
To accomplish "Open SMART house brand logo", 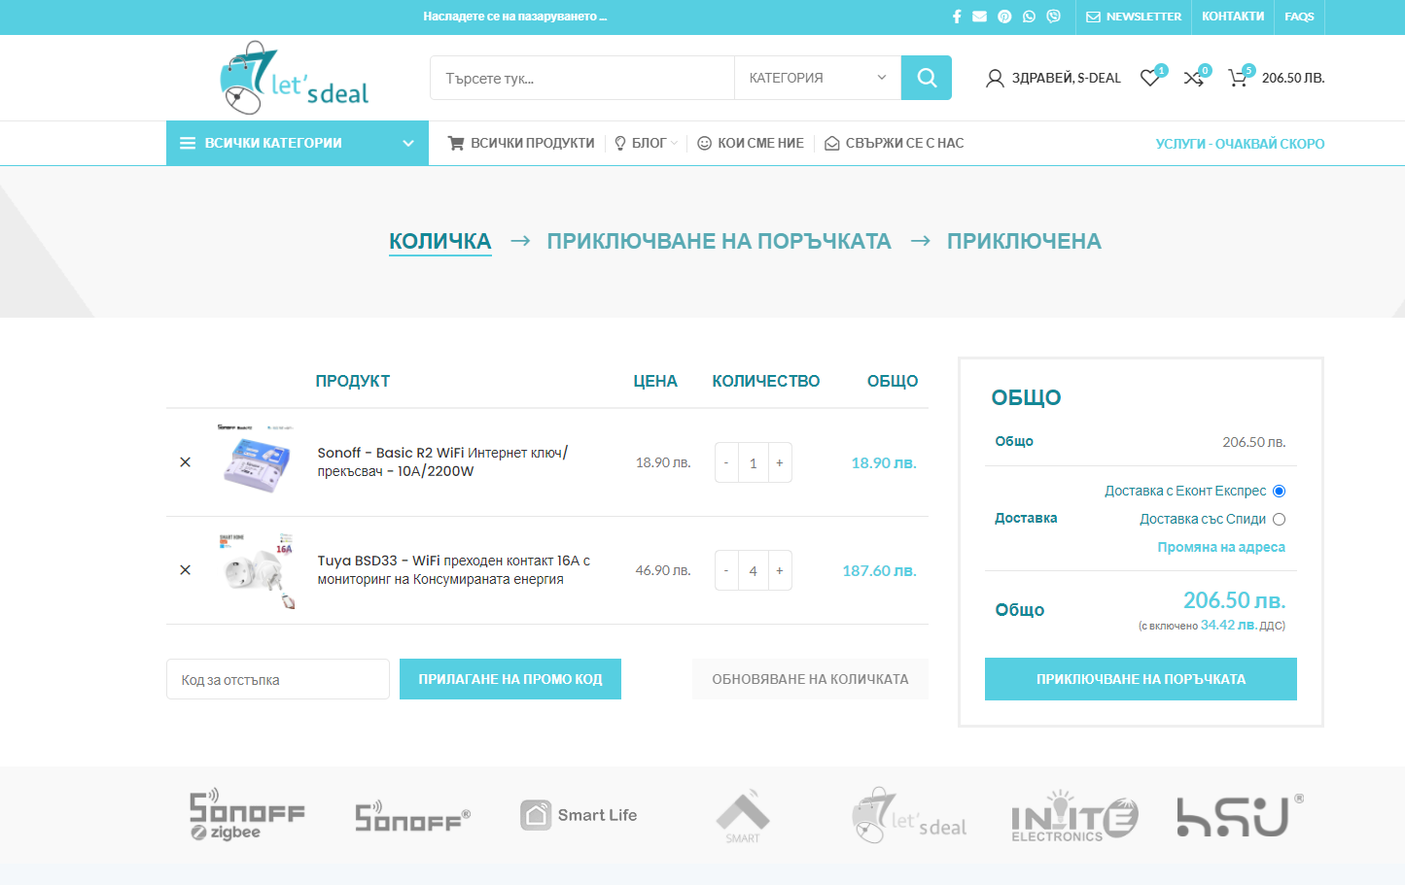I will (x=743, y=815).
